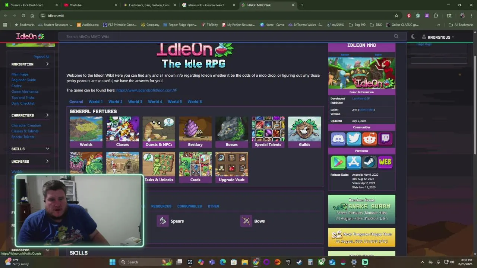Image resolution: width=477 pixels, height=268 pixels.
Task: Reload the page in Chrome
Action: (23, 16)
